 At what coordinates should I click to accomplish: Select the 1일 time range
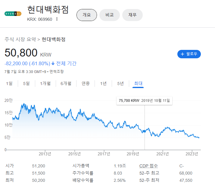pos(9,83)
